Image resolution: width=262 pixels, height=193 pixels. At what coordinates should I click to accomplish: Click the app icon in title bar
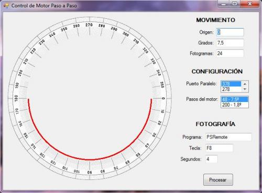tap(6, 6)
